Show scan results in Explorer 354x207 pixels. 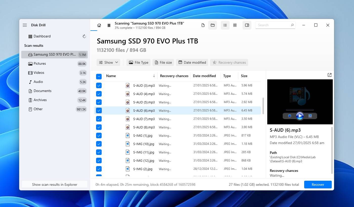point(54,185)
